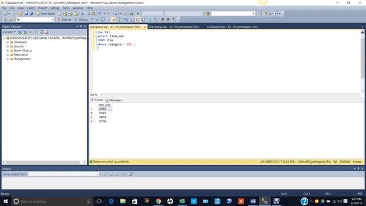The width and height of the screenshot is (366, 206).
Task: Open the Query menu
Action: 31,8
